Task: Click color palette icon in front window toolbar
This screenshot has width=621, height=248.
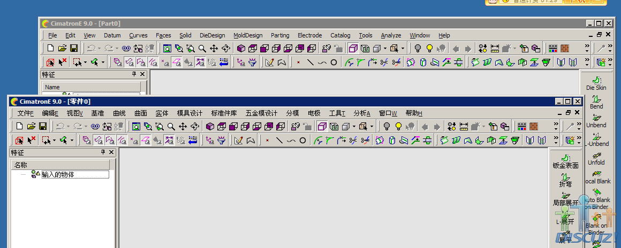Action: pyautogui.click(x=522, y=127)
